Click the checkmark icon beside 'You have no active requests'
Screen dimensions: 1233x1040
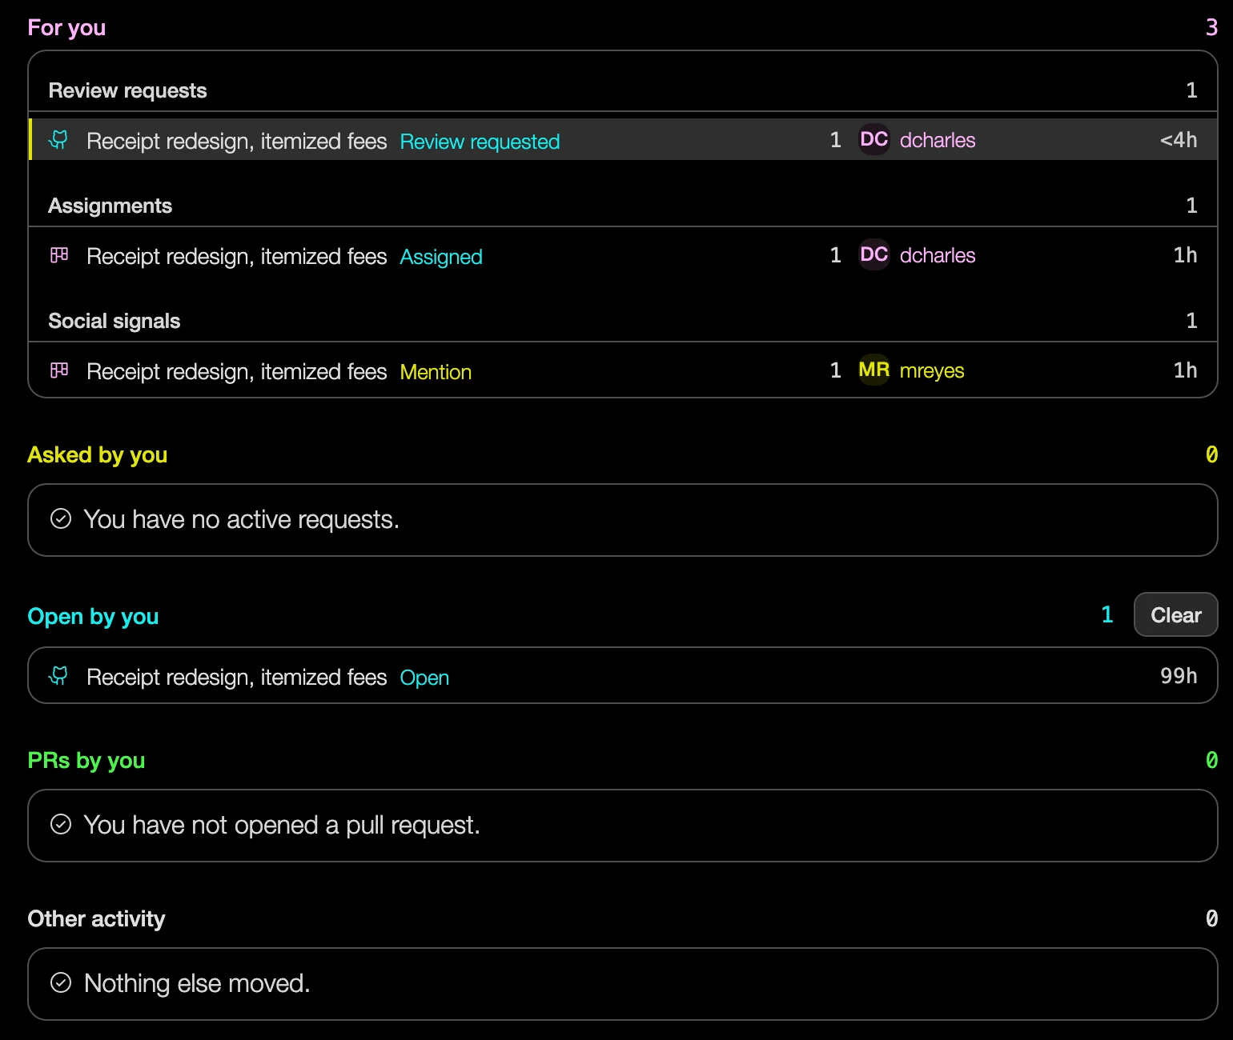(x=61, y=519)
